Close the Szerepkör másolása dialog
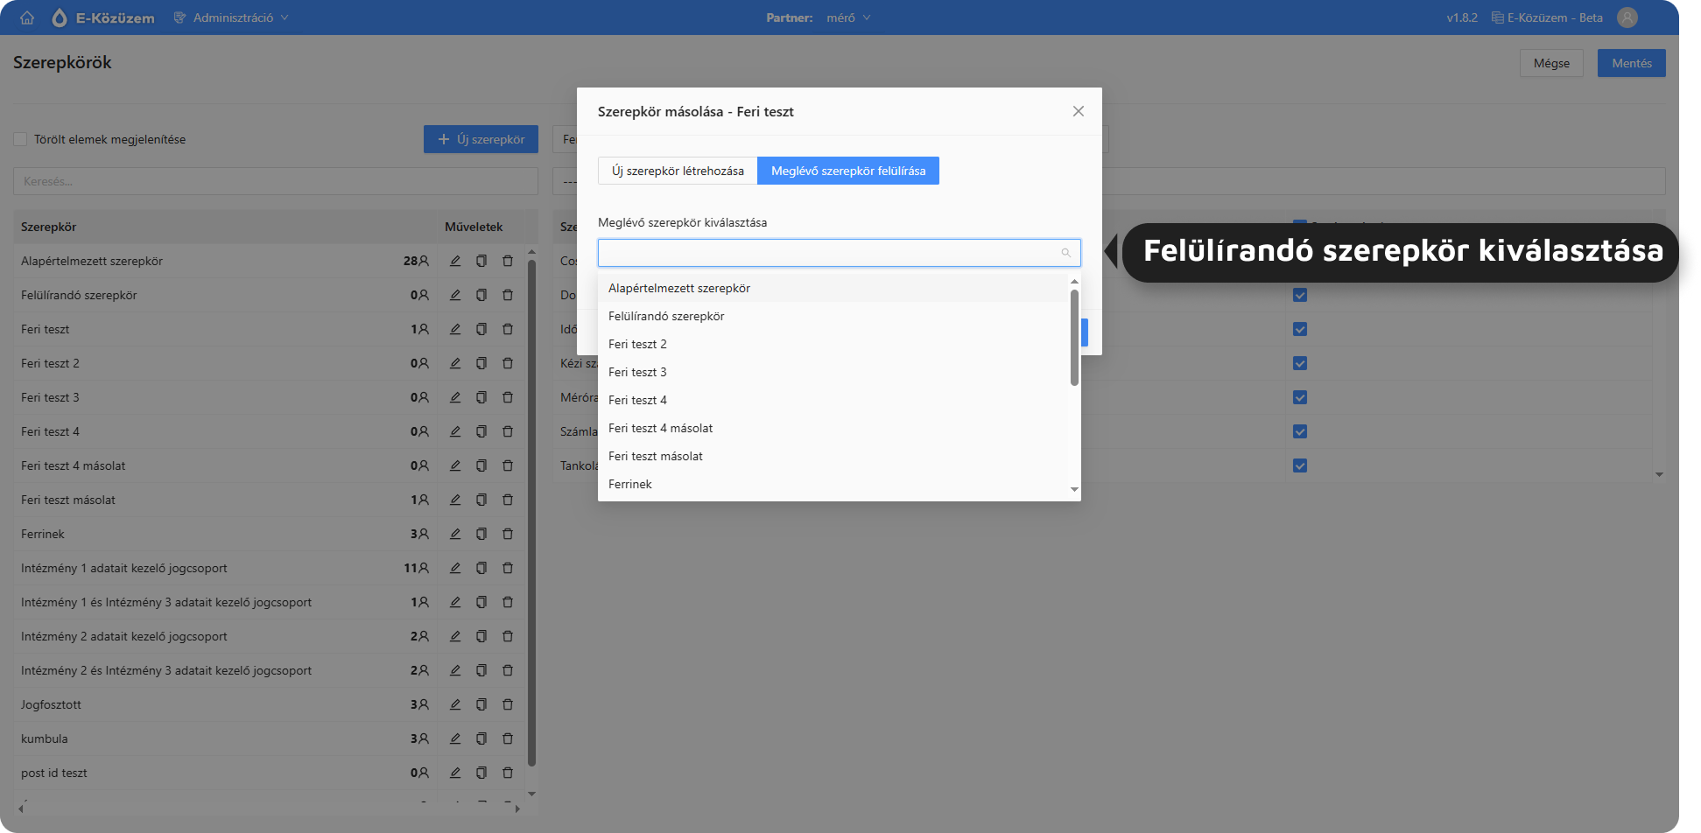This screenshot has width=1701, height=833. pos(1079,111)
